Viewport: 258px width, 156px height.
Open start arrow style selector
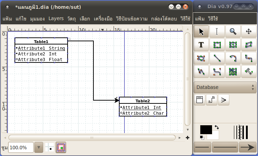pos(202,147)
